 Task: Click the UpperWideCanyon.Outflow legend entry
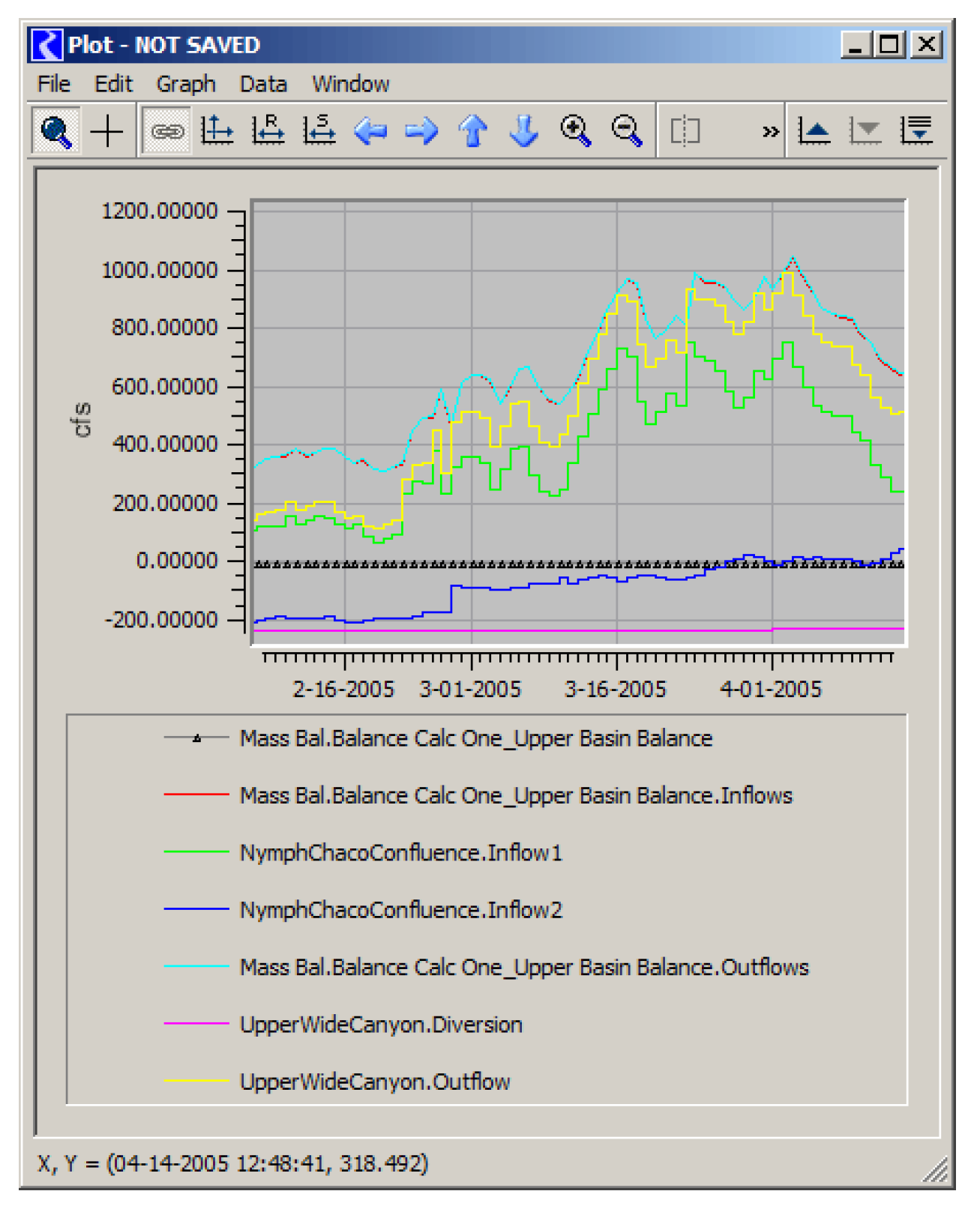pyautogui.click(x=375, y=1082)
